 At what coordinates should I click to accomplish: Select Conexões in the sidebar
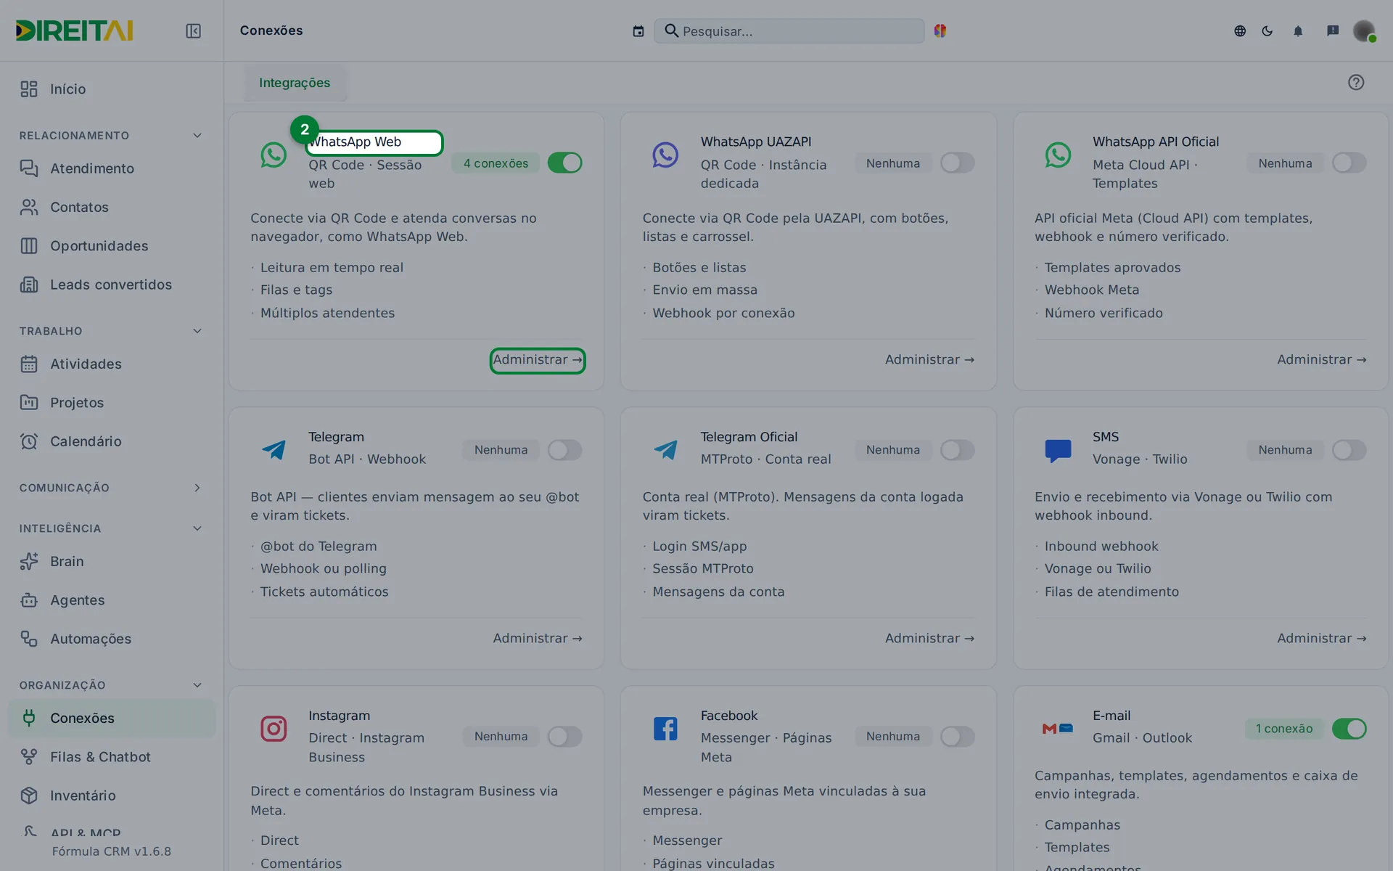click(x=112, y=718)
